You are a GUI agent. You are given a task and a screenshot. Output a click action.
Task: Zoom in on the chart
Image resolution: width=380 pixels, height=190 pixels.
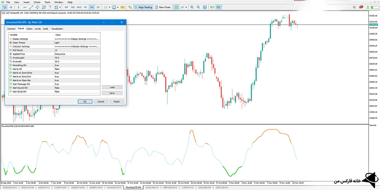coord(192,7)
